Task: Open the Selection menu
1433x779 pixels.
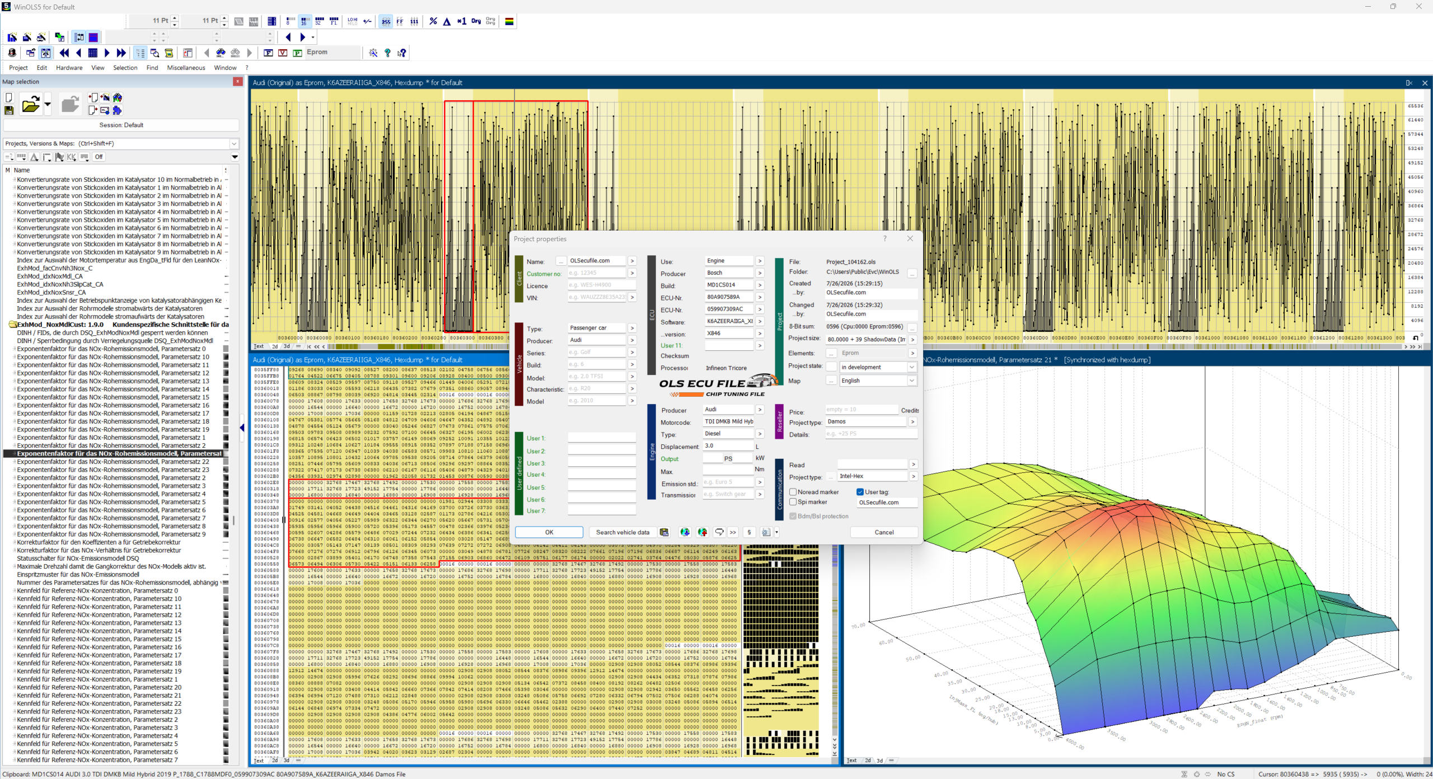Action: (125, 68)
